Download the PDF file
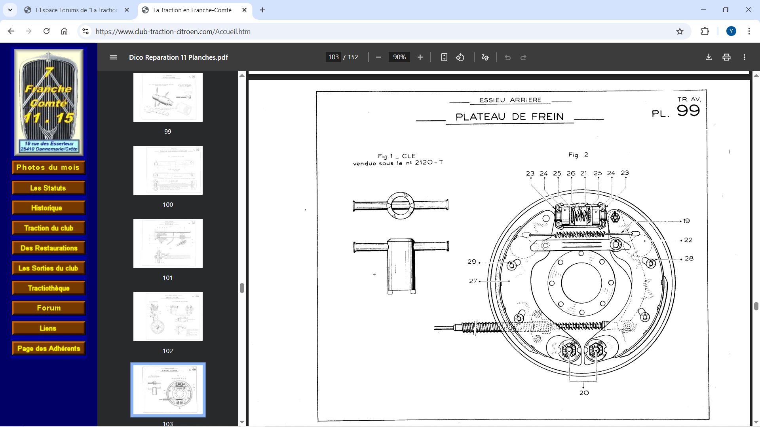This screenshot has width=760, height=427. tap(709, 57)
